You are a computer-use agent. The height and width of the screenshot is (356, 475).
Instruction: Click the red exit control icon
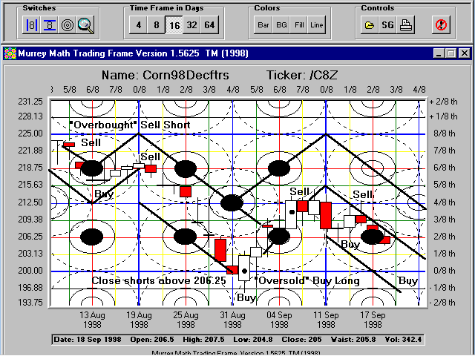pos(440,24)
